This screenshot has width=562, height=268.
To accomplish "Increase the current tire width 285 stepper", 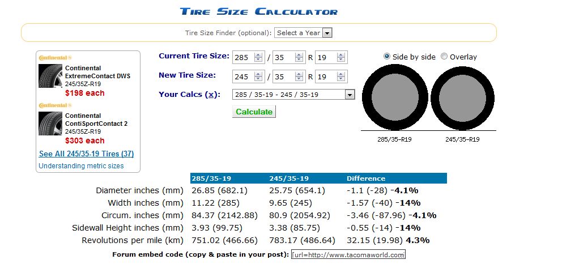I will pos(258,54).
